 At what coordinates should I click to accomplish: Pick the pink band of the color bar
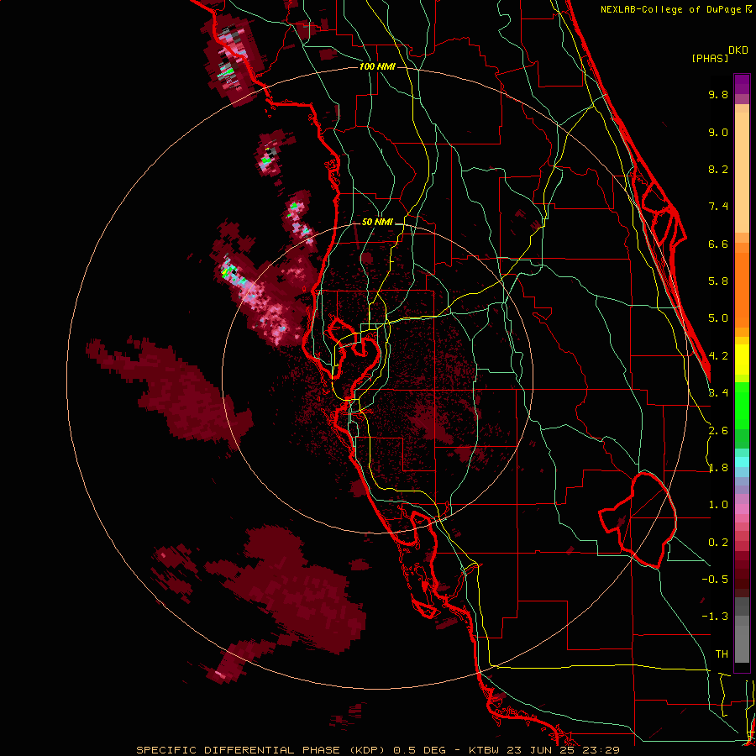pyautogui.click(x=742, y=509)
